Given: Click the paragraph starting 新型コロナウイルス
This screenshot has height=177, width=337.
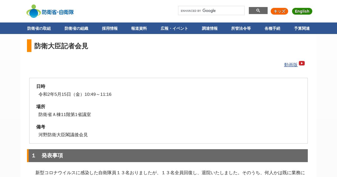Looking at the screenshot, I should tap(170, 173).
